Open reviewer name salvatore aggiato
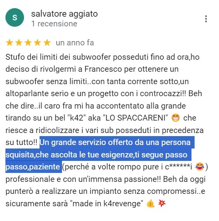This screenshot has height=221, width=219. click(64, 14)
